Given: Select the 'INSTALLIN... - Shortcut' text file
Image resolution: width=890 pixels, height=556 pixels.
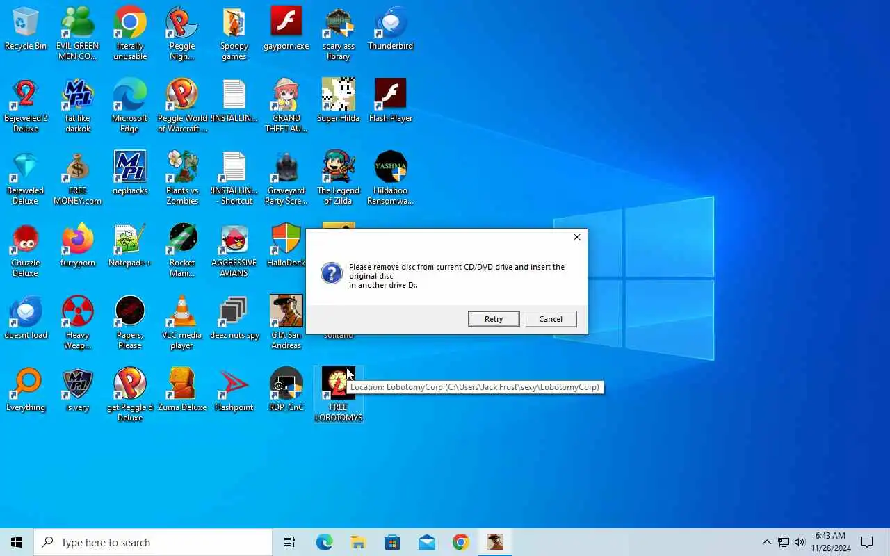Looking at the screenshot, I should 234,178.
